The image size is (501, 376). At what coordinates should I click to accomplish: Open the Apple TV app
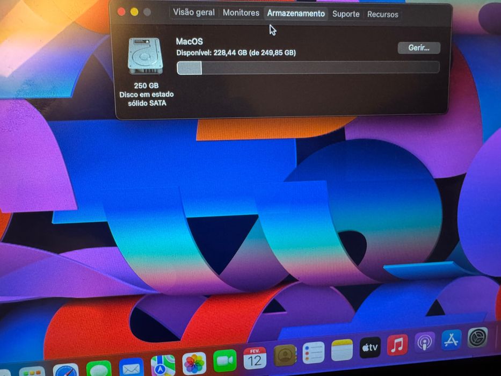click(x=370, y=347)
